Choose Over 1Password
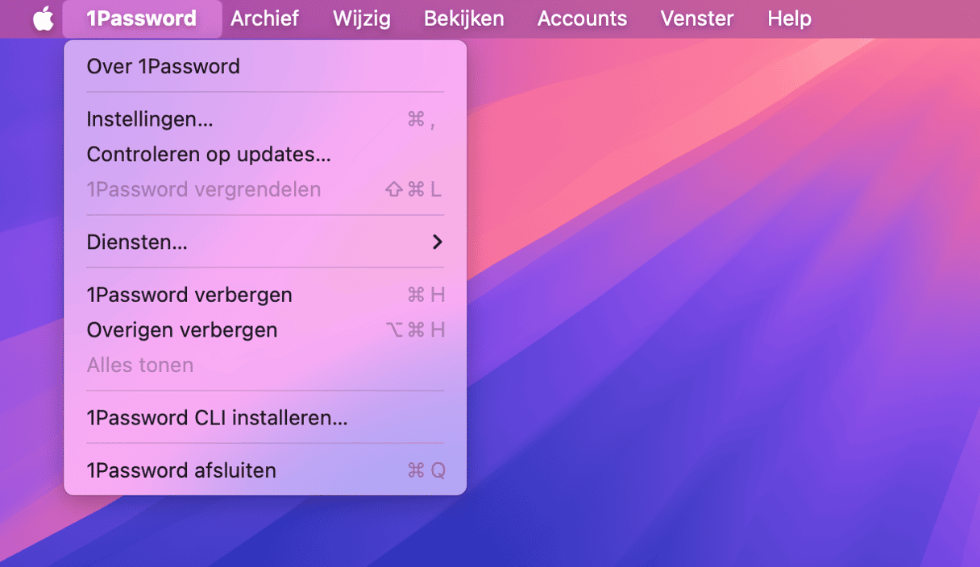 [265, 66]
